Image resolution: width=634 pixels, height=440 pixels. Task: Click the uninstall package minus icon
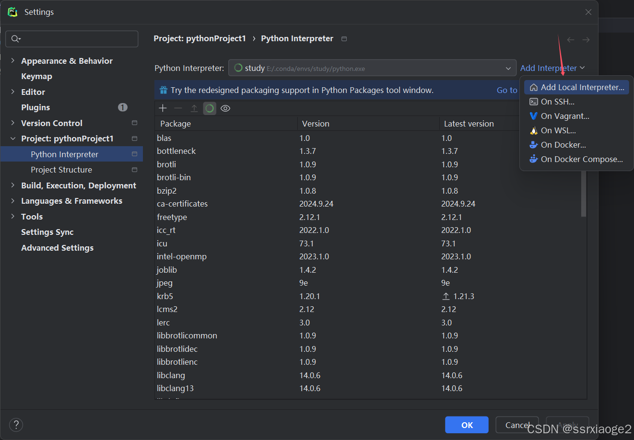[x=178, y=108]
